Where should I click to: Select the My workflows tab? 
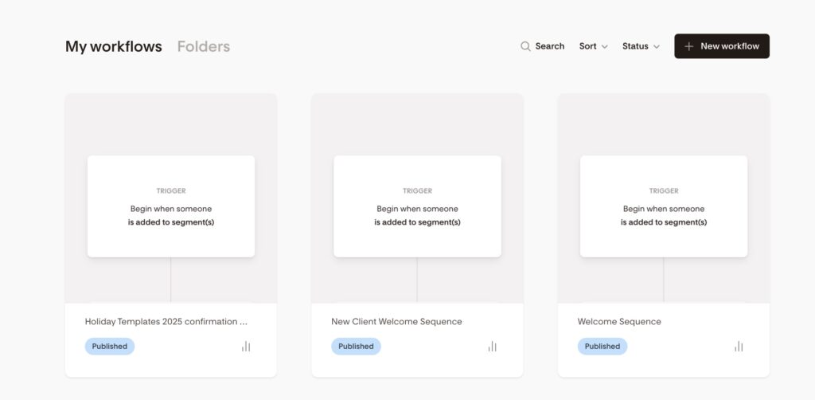tap(114, 46)
